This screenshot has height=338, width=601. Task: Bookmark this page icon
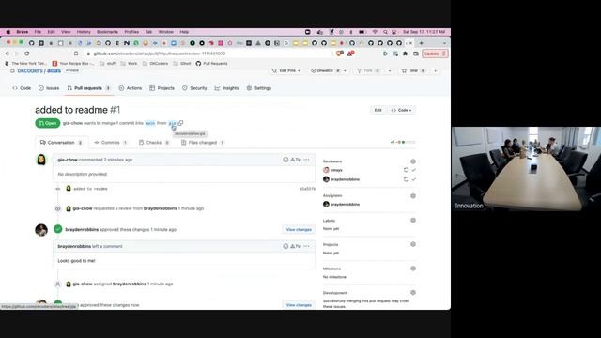point(76,54)
